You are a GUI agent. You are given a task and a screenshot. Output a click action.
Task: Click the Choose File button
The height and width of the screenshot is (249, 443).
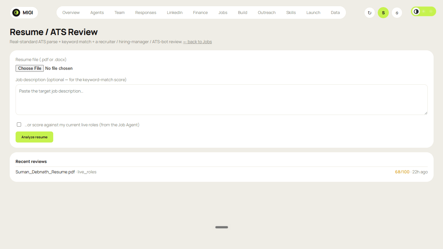[30, 68]
